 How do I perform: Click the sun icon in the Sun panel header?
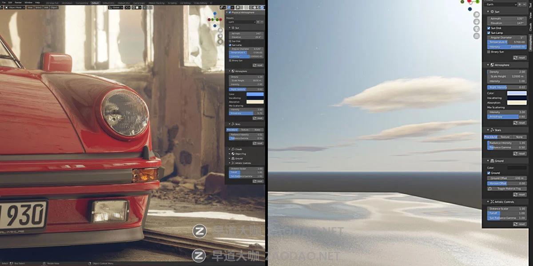coord(233,27)
